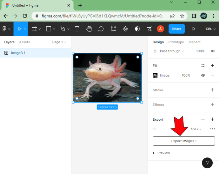
Task: Open a new browser tab
Action: pyautogui.click(x=80, y=5)
